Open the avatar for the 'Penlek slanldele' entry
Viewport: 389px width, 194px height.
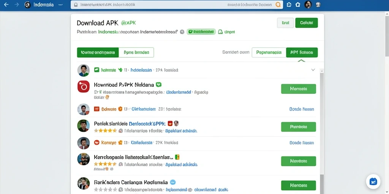click(x=83, y=126)
